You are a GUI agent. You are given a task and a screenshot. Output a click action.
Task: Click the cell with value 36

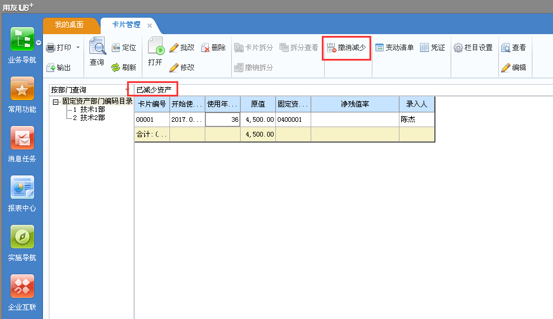click(x=222, y=119)
